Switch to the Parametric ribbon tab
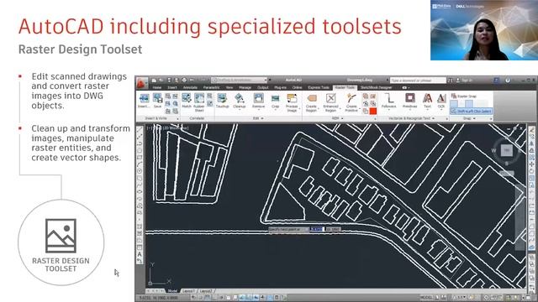Screen dimensions: 538x302 pyautogui.click(x=211, y=87)
